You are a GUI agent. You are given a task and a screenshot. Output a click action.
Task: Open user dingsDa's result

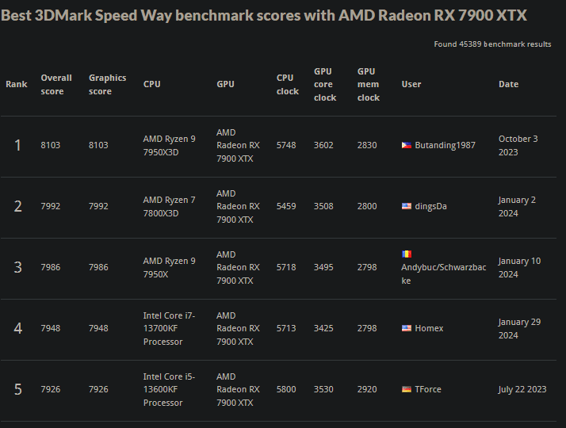point(430,206)
